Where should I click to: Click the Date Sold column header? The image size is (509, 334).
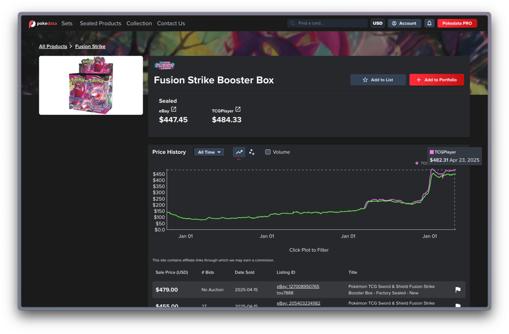245,272
